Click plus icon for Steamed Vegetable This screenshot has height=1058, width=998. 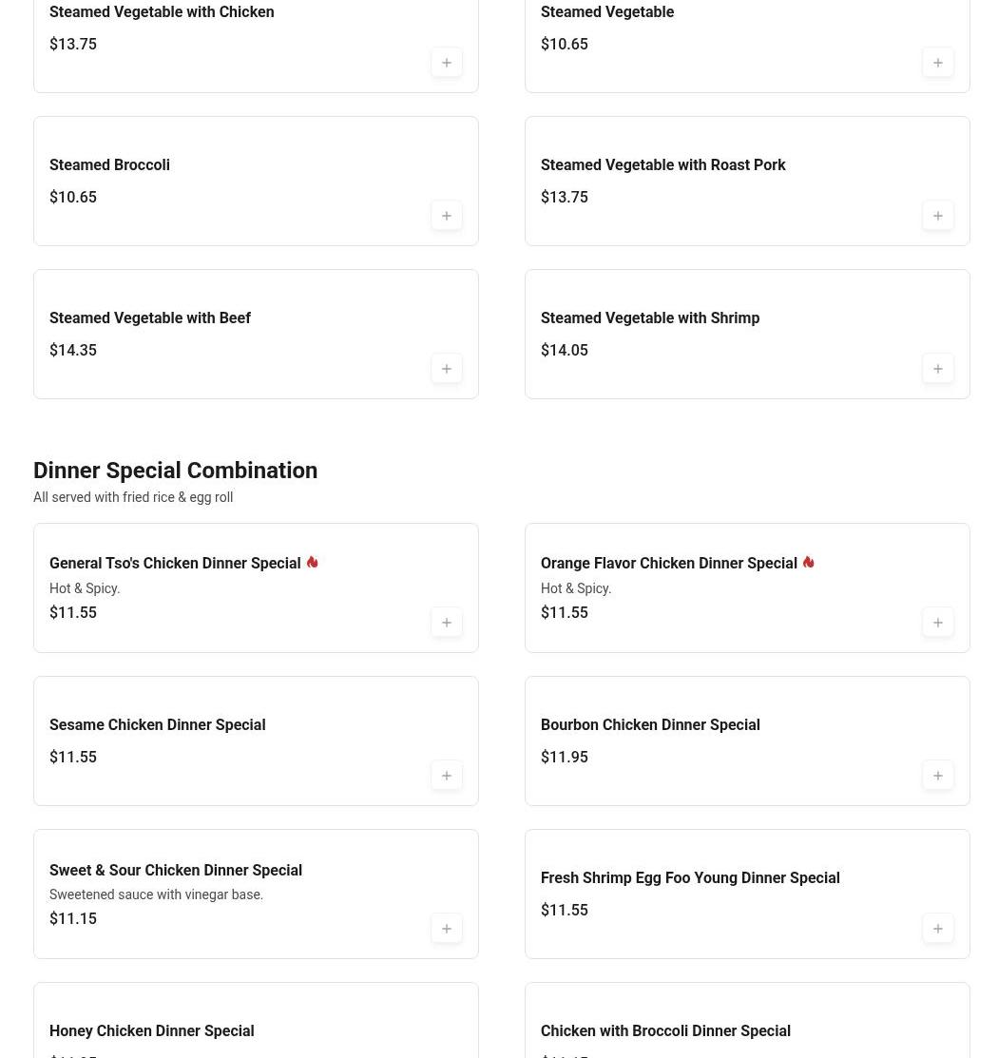pyautogui.click(x=938, y=63)
